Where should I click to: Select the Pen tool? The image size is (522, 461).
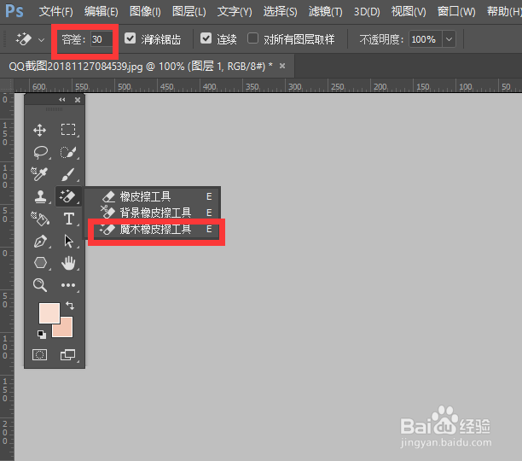point(41,241)
